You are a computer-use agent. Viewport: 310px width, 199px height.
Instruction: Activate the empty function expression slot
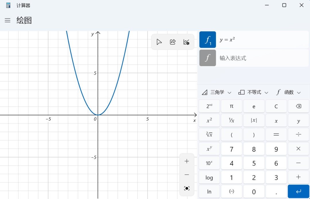[x=208, y=58]
